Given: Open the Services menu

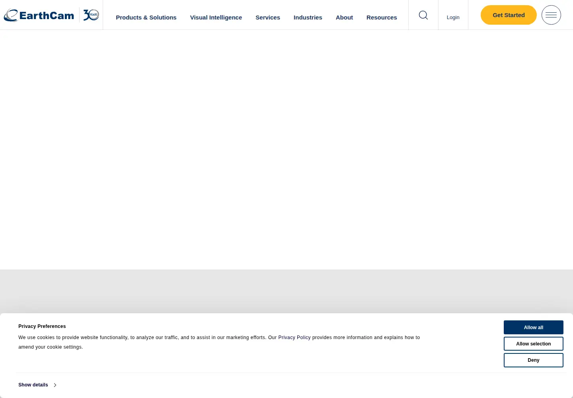Looking at the screenshot, I should tap(268, 18).
